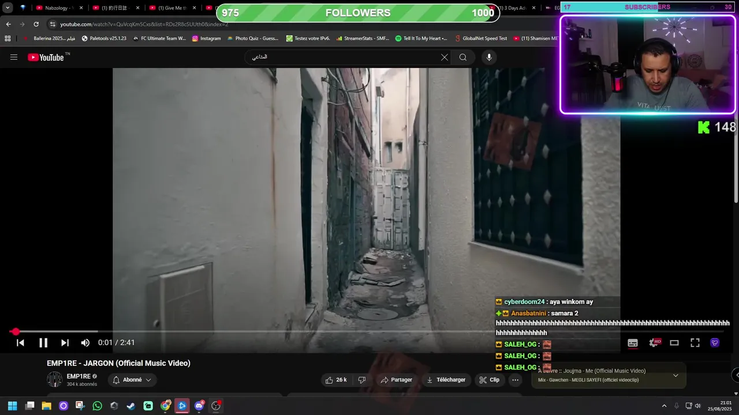Switch to theater mode
The width and height of the screenshot is (739, 415).
674,342
